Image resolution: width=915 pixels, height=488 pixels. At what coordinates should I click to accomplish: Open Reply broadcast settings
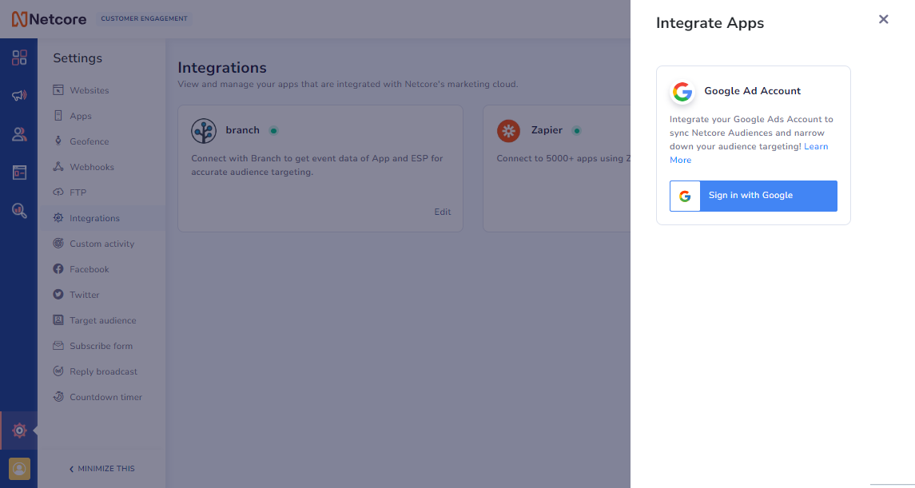[101, 371]
